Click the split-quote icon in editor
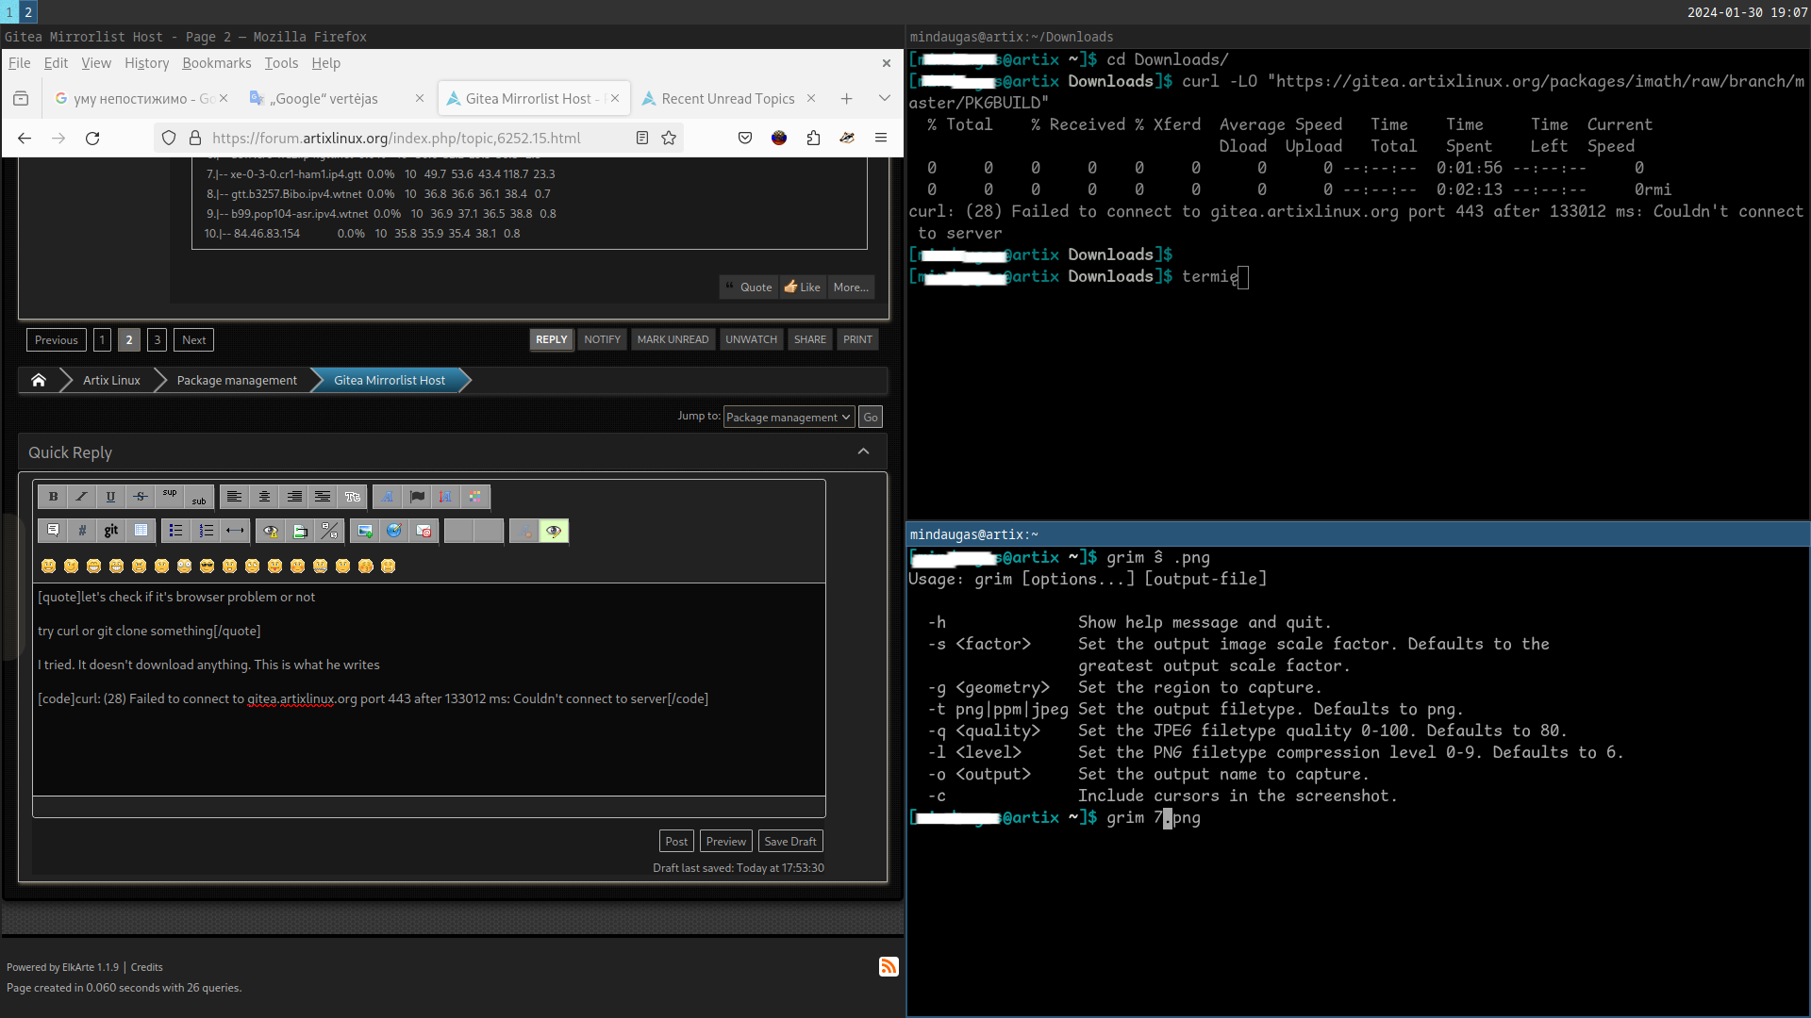Image resolution: width=1811 pixels, height=1018 pixels. coord(329,531)
